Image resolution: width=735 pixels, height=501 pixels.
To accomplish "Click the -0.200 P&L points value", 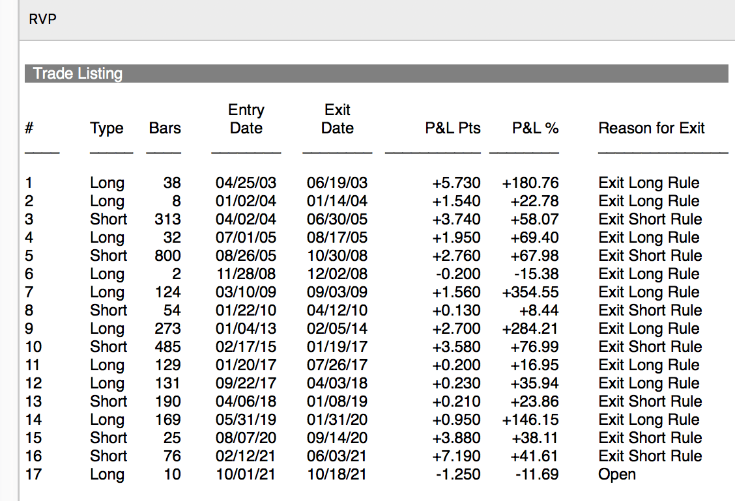I will 458,274.
